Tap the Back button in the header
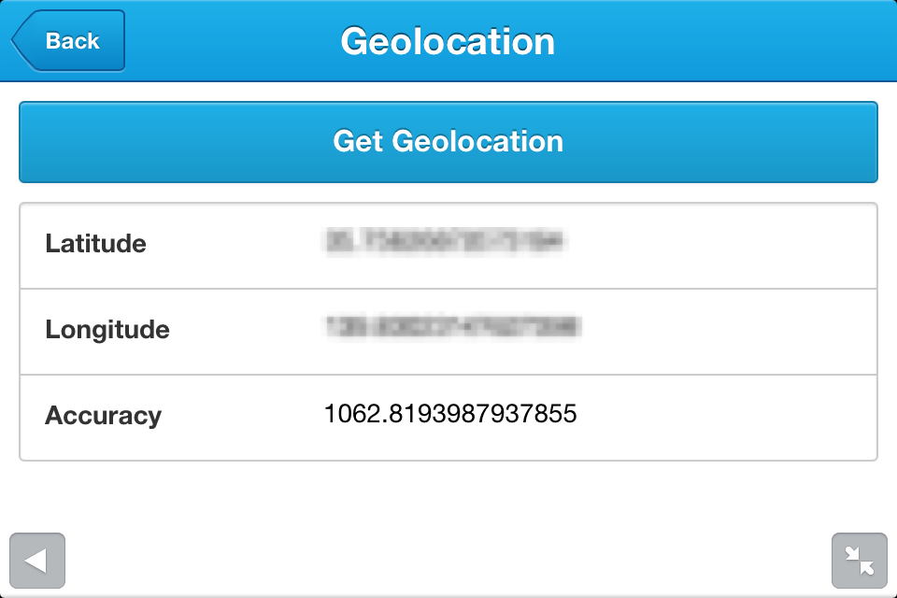This screenshot has width=897, height=598. point(68,41)
